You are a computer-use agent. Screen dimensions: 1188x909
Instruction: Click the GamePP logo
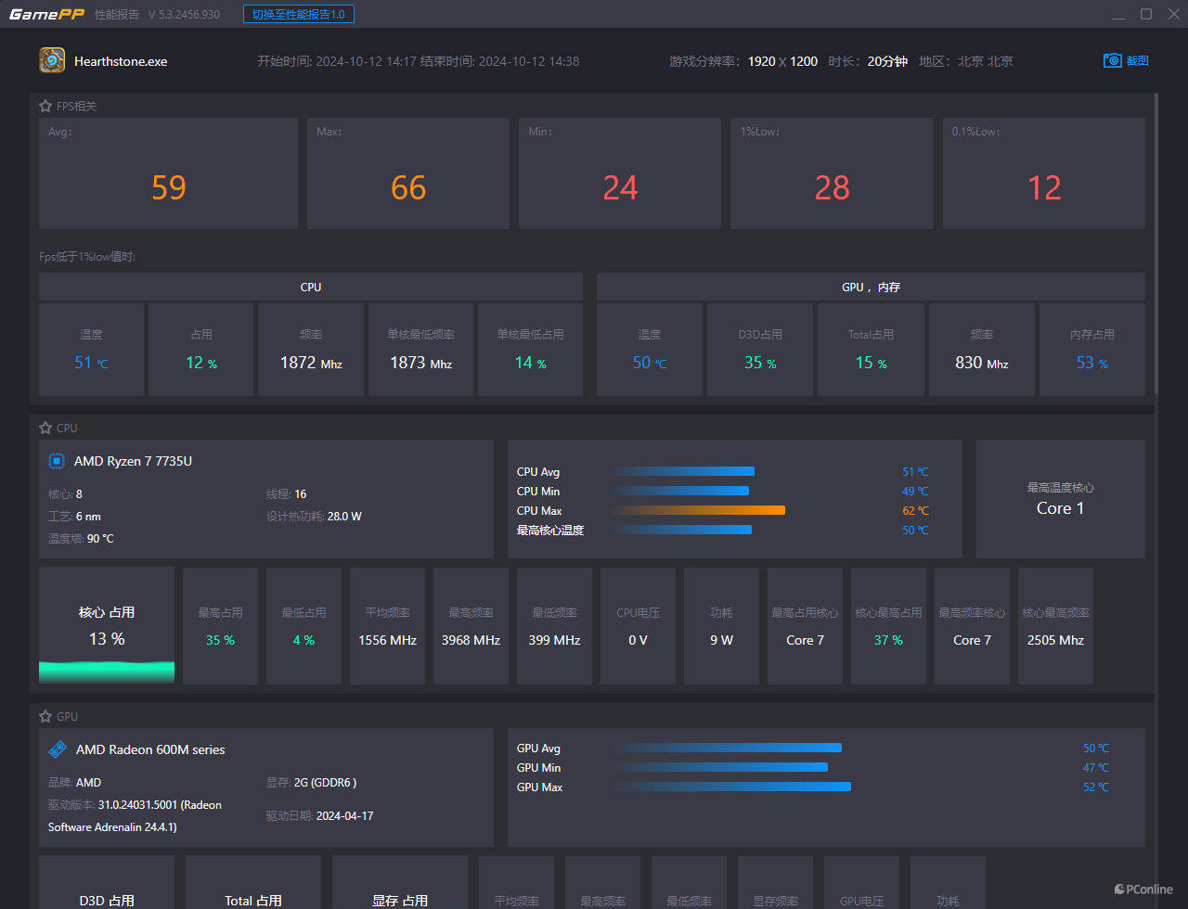click(x=46, y=14)
